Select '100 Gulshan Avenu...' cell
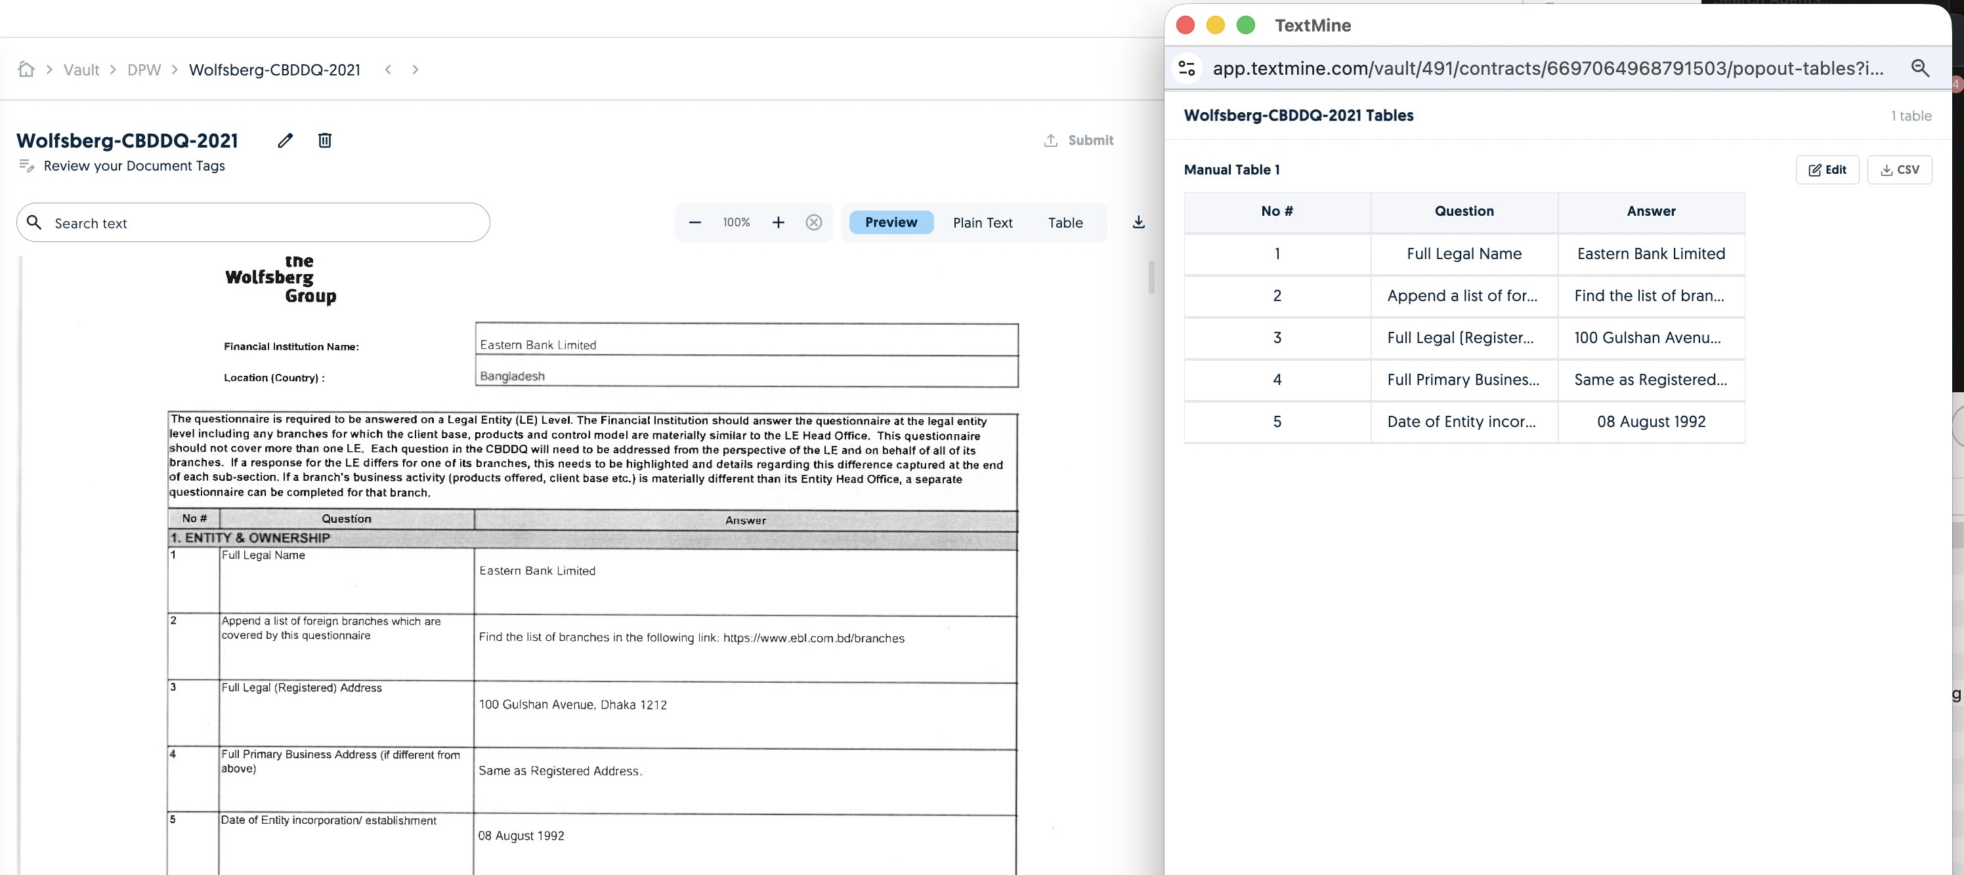Screen dimensions: 1964x875 (1651, 337)
